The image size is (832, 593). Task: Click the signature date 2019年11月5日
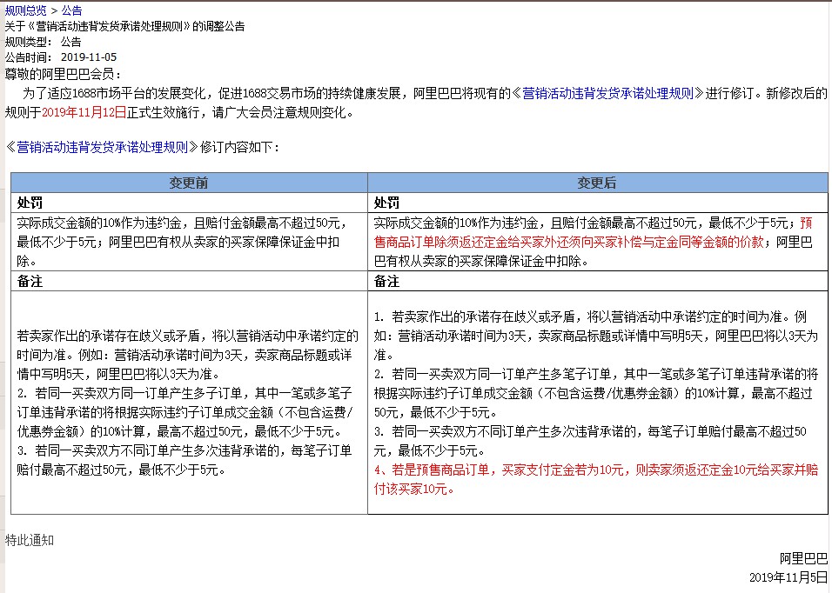click(x=788, y=577)
